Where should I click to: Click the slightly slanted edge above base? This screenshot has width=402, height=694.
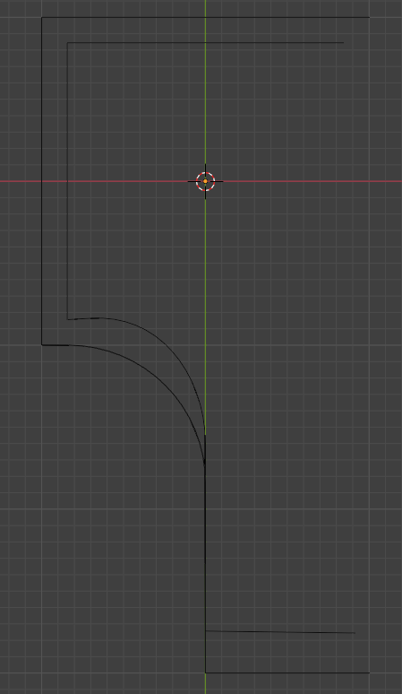(280, 632)
